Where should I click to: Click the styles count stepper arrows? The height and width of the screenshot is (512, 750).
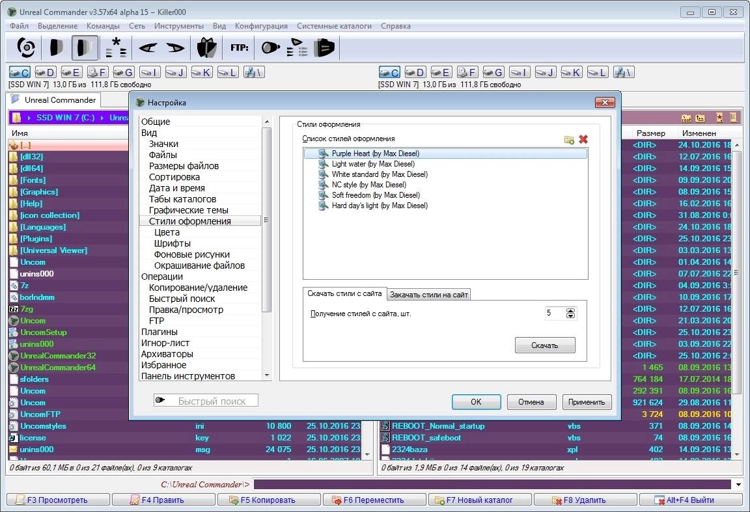pyautogui.click(x=570, y=313)
